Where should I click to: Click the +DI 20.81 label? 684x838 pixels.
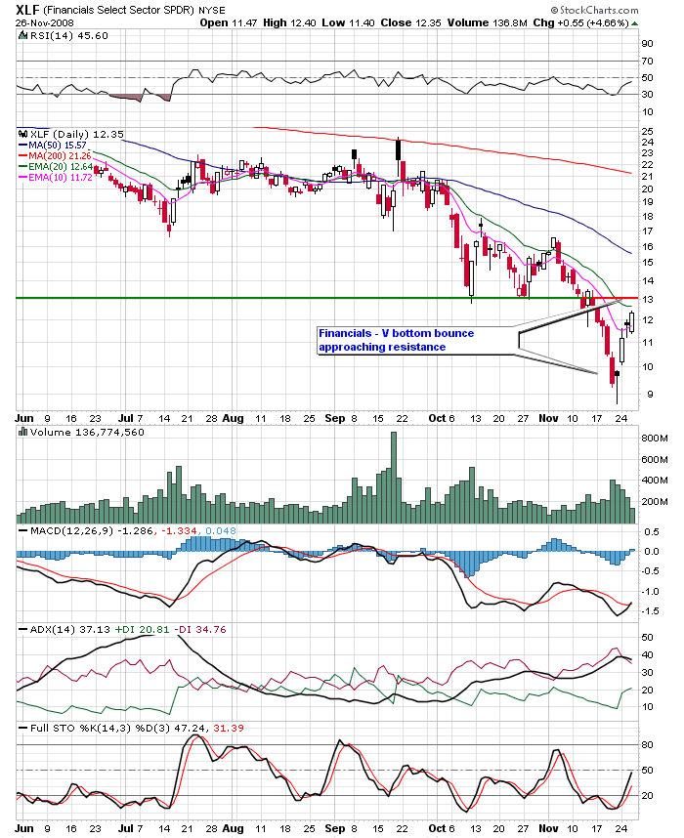(x=141, y=630)
